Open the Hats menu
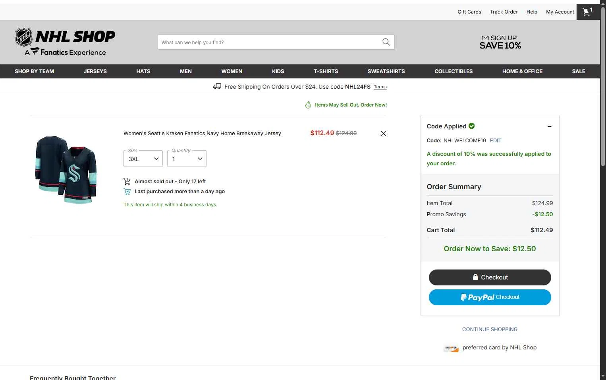The image size is (606, 380). click(x=143, y=71)
